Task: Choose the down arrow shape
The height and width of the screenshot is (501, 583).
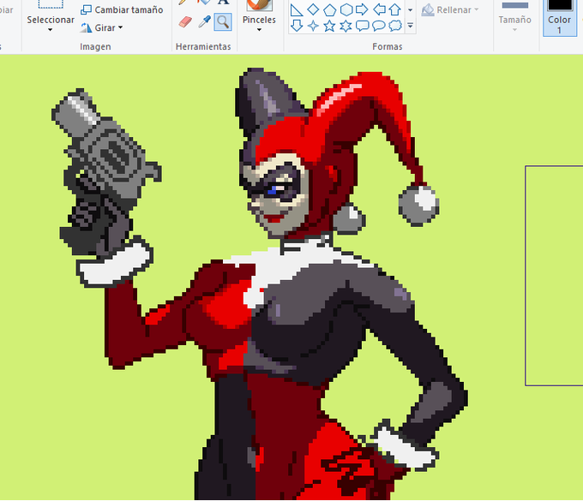Action: point(297,26)
